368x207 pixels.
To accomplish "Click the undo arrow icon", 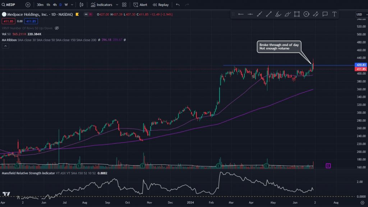I will (x=178, y=5).
